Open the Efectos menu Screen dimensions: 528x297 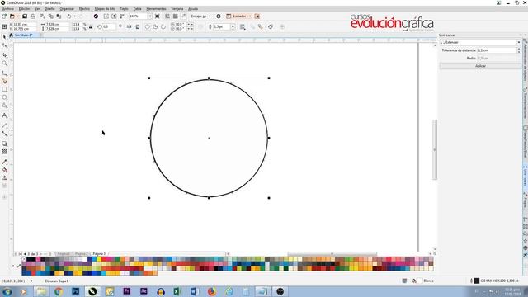(84, 9)
